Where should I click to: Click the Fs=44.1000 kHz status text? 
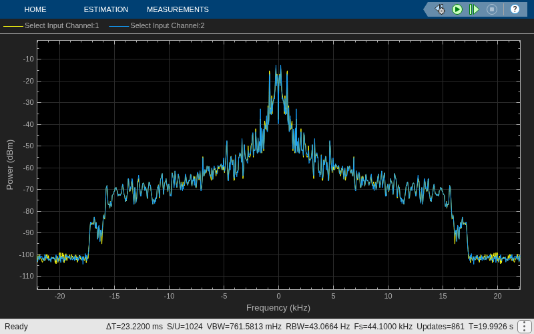click(383, 327)
